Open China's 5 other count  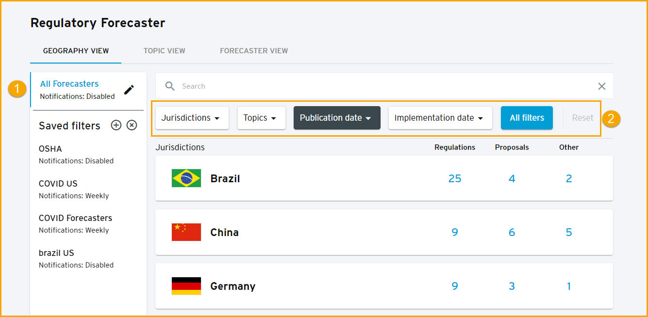(x=569, y=232)
